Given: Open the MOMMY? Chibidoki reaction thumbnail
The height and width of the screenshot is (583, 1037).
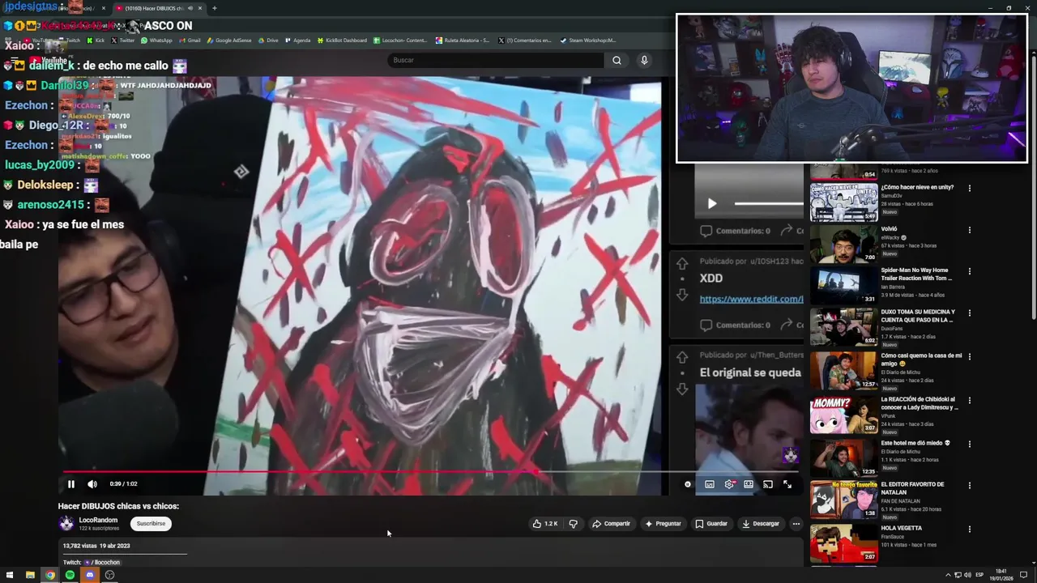Looking at the screenshot, I should pyautogui.click(x=843, y=415).
